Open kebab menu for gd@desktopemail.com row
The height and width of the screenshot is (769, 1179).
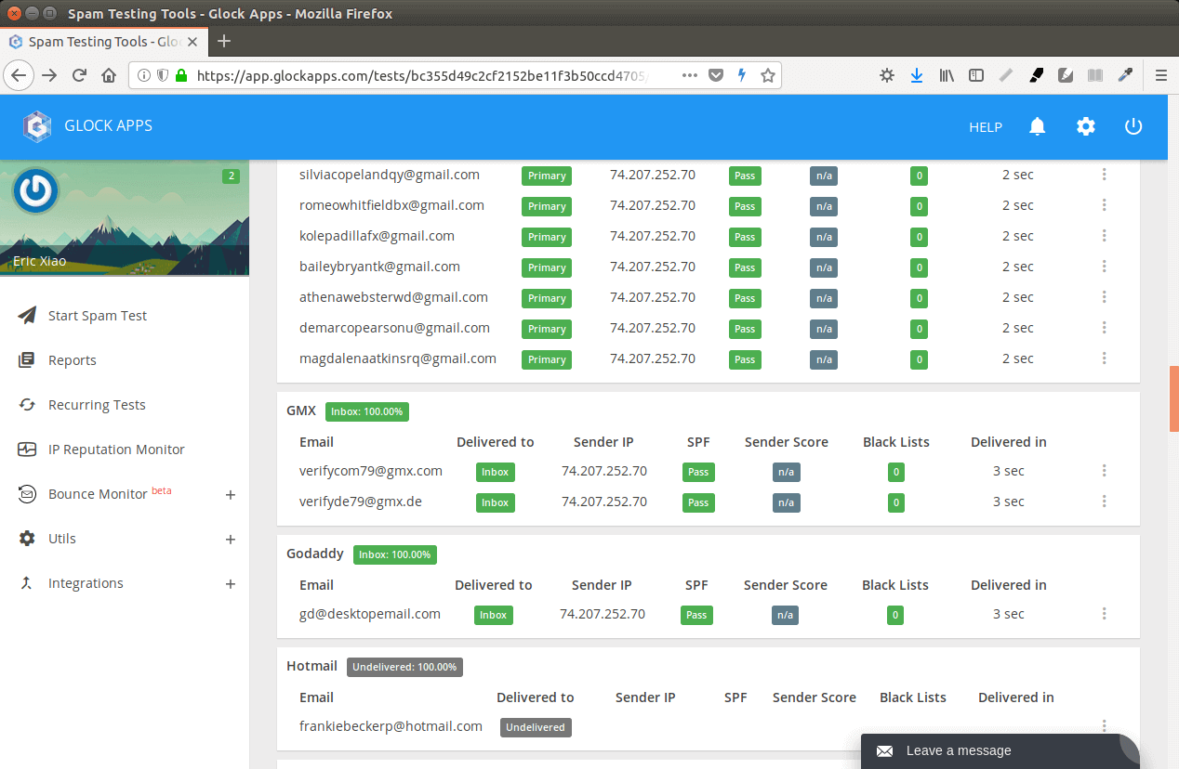(1104, 613)
